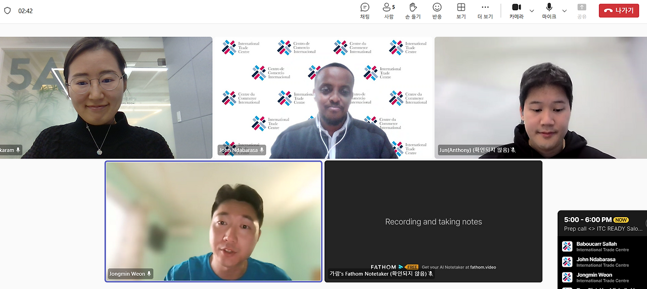This screenshot has width=647, height=289.
Task: Click the FATHOM logo in notetaker tile
Action: 387,267
